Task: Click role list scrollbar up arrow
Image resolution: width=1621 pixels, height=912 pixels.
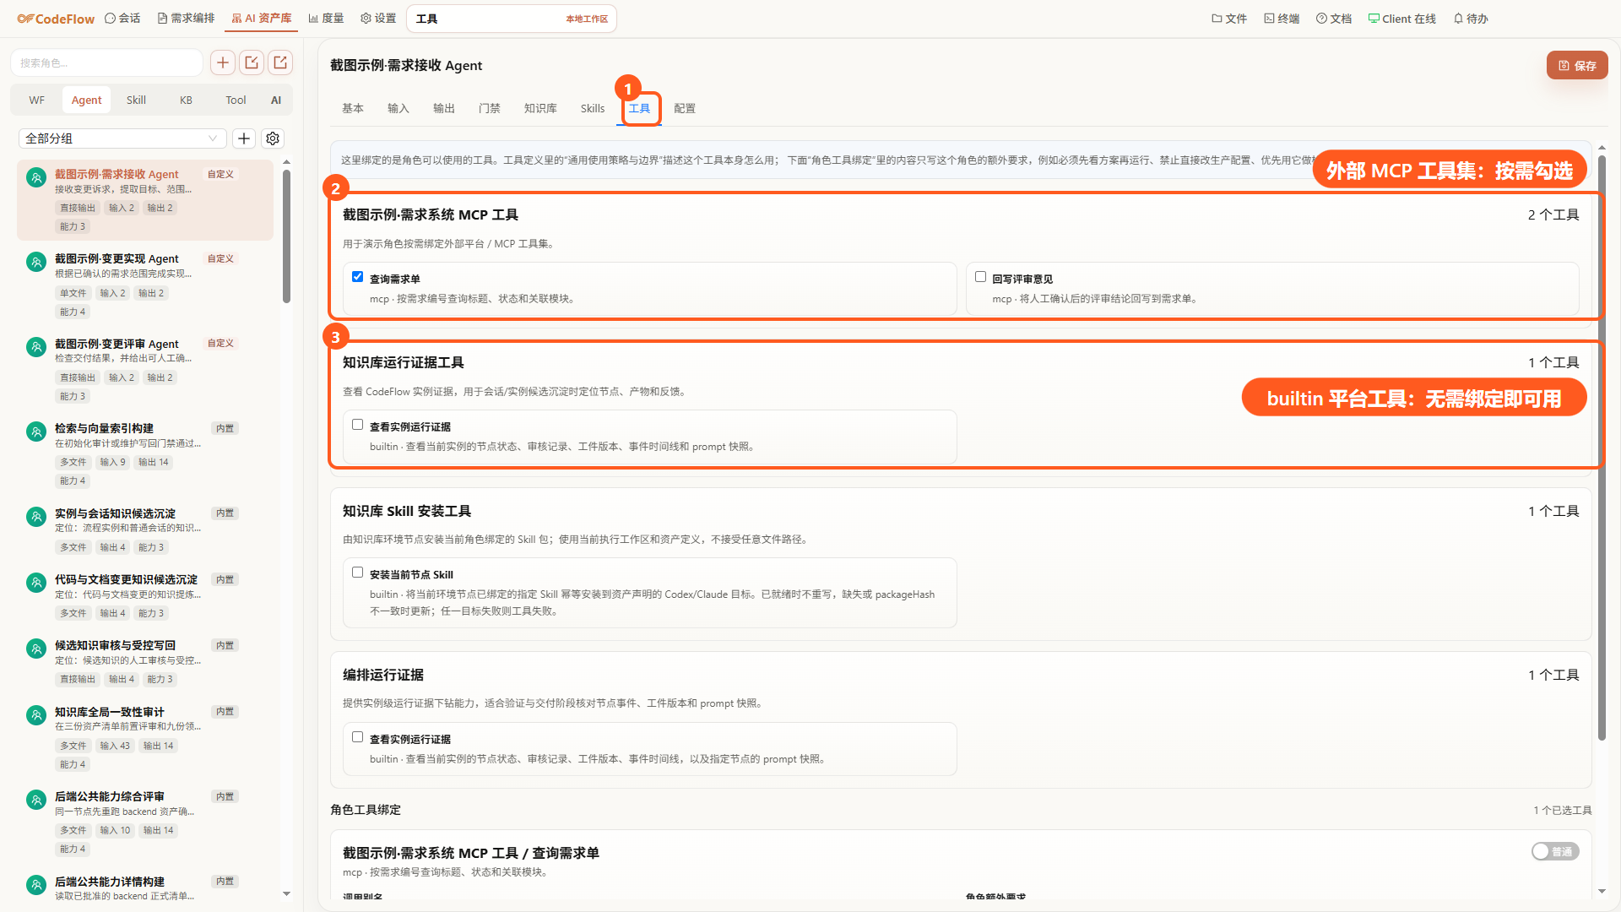Action: tap(286, 161)
